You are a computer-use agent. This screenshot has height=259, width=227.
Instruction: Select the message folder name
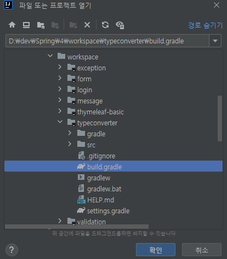(90, 101)
